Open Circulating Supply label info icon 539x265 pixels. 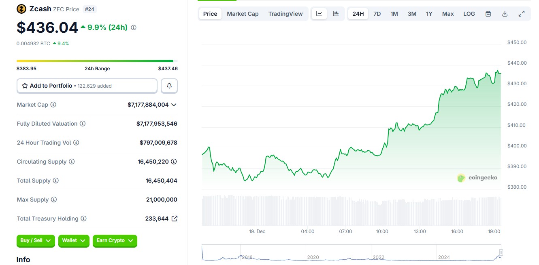pos(72,162)
